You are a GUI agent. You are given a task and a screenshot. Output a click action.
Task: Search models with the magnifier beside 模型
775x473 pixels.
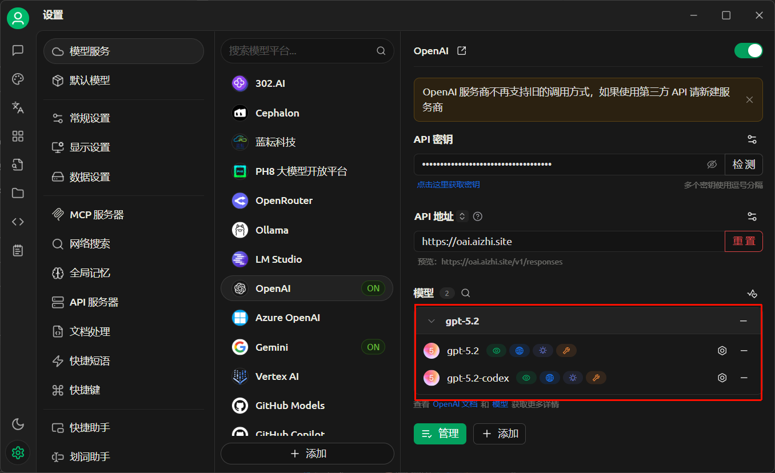[x=466, y=293]
